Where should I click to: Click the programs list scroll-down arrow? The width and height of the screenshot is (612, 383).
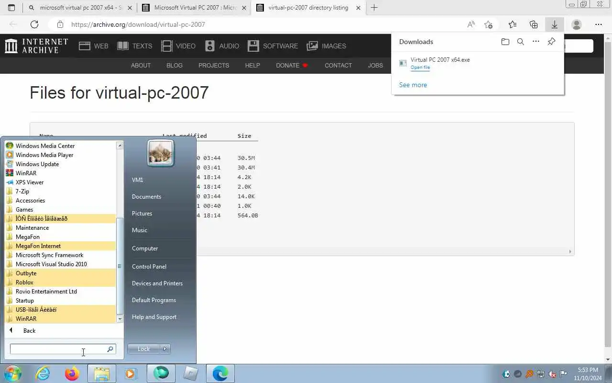pos(120,318)
